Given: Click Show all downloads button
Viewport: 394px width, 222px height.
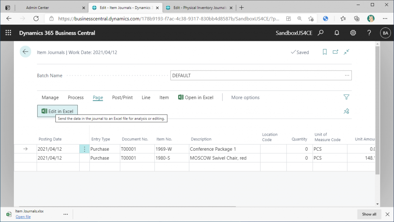Looking at the screenshot, I should (369, 214).
